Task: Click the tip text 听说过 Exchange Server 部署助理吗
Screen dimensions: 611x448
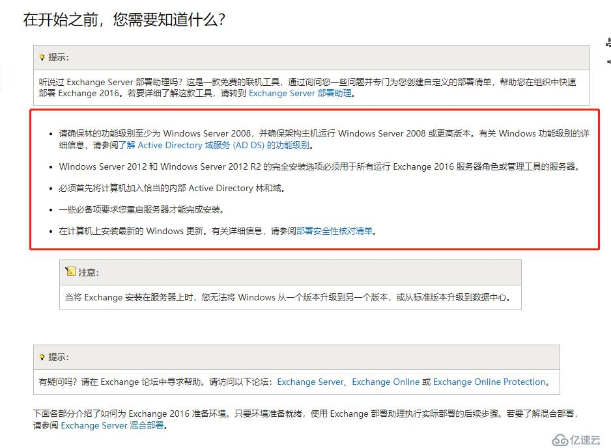Action: (x=307, y=88)
